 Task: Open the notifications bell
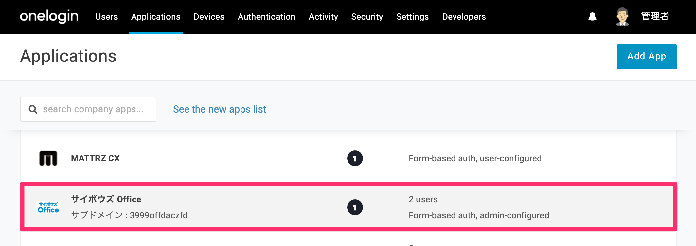(x=592, y=16)
